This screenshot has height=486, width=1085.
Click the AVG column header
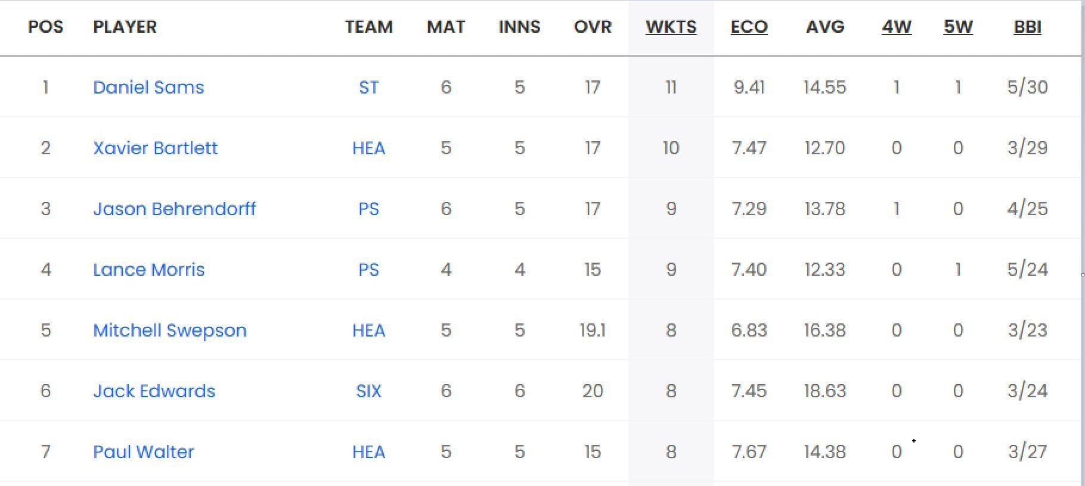(x=824, y=27)
